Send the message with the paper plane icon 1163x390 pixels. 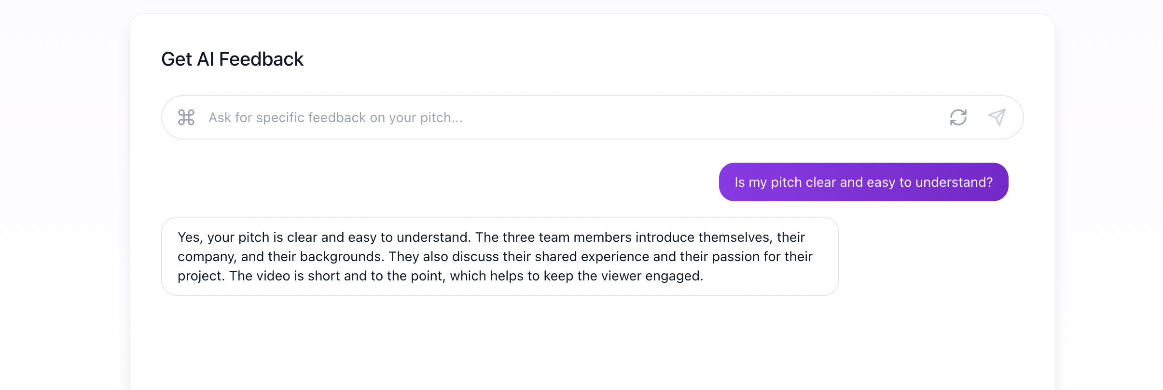(997, 117)
